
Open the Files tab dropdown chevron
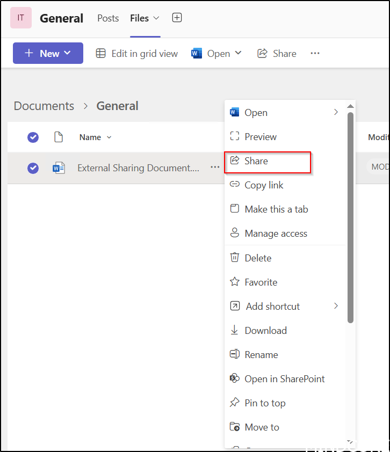pos(156,18)
